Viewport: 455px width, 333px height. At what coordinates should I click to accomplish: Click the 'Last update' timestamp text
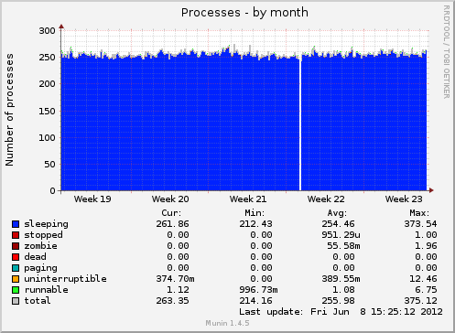click(341, 312)
